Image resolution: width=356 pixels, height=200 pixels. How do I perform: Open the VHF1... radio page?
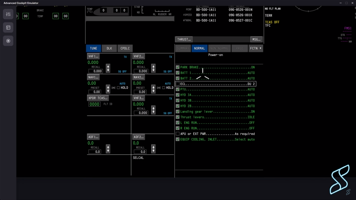coord(93,57)
